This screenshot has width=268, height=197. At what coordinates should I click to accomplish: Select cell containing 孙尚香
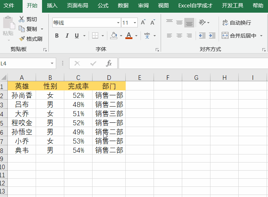(x=22, y=95)
